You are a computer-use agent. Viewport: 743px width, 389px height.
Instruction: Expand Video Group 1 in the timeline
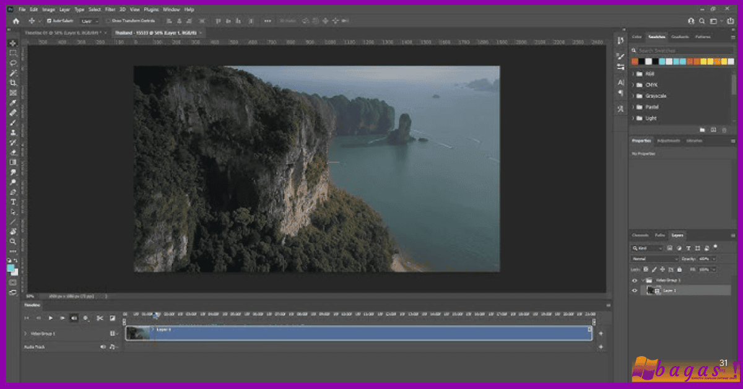tap(25, 333)
